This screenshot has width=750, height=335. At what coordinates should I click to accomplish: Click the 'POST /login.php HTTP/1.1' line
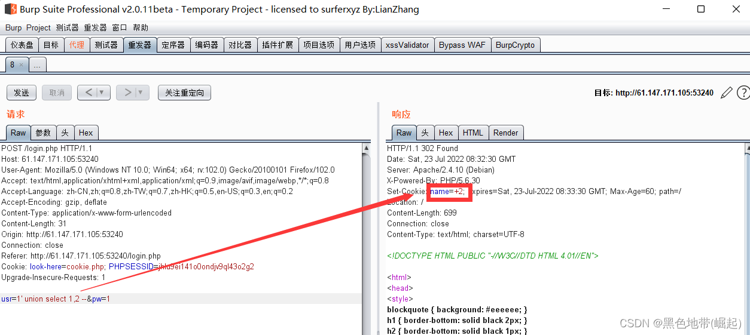tap(47, 148)
